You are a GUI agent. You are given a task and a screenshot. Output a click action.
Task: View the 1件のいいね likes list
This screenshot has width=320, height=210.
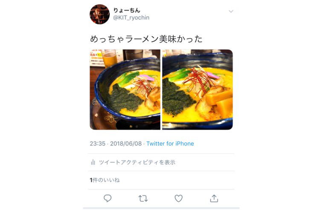coord(105,180)
